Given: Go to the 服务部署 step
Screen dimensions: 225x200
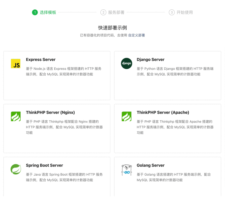Looking at the screenshot, I should click(116, 12).
